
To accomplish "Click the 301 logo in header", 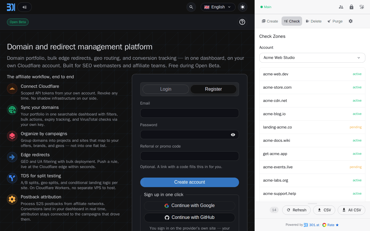I will click(11, 7).
